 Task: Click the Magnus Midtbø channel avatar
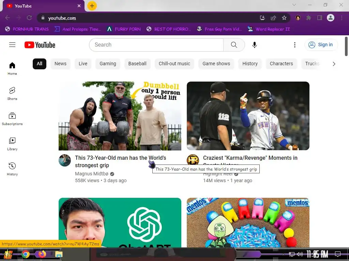[64, 160]
